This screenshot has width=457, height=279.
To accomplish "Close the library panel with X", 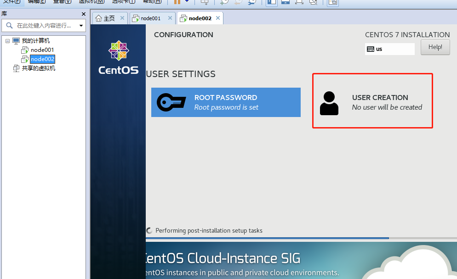I will pyautogui.click(x=83, y=14).
